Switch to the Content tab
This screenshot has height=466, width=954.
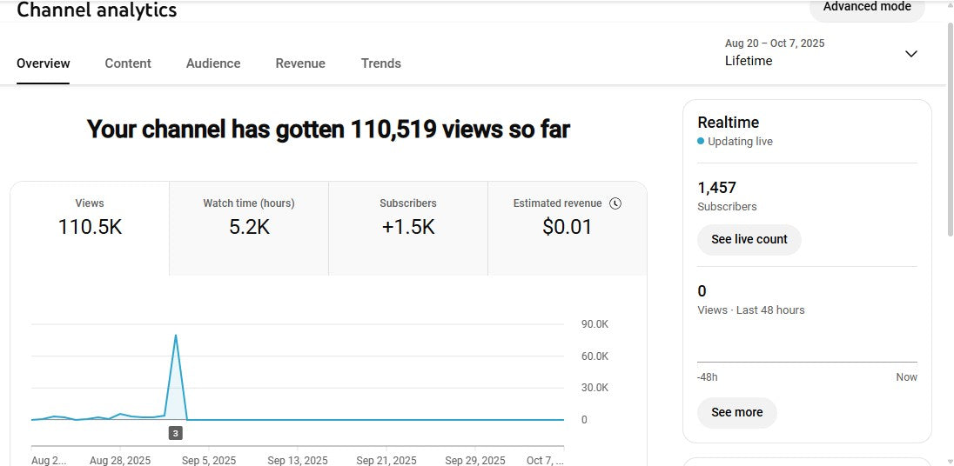(128, 63)
